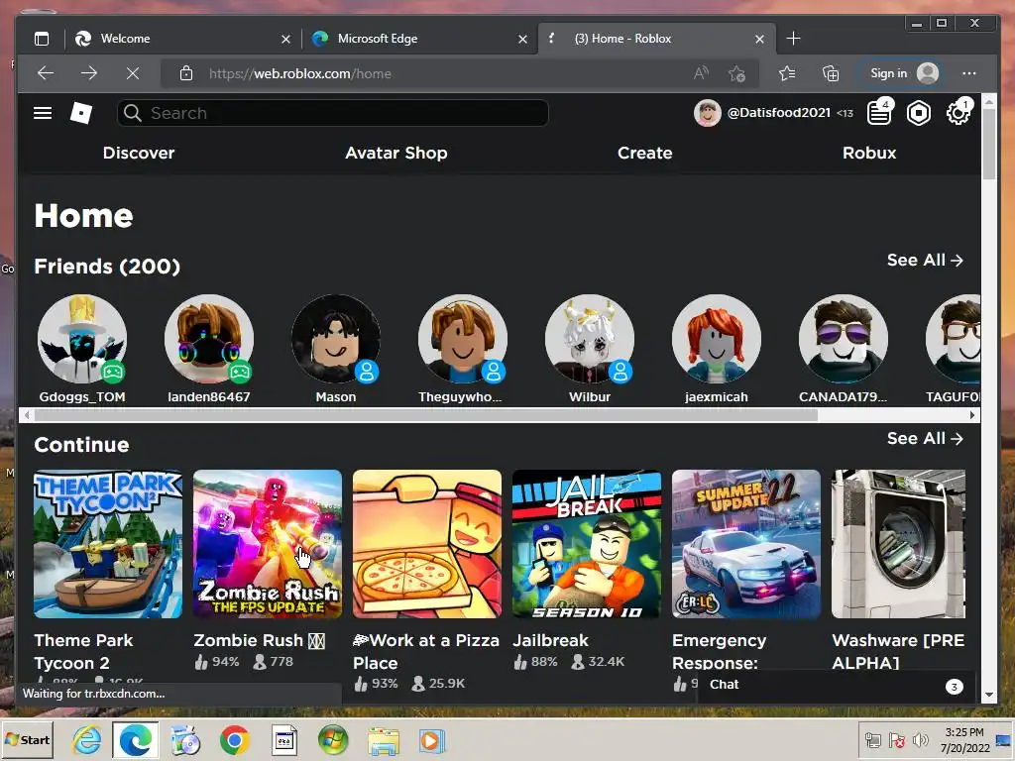Click See All next to Continue
The height and width of the screenshot is (761, 1015).
tap(925, 439)
